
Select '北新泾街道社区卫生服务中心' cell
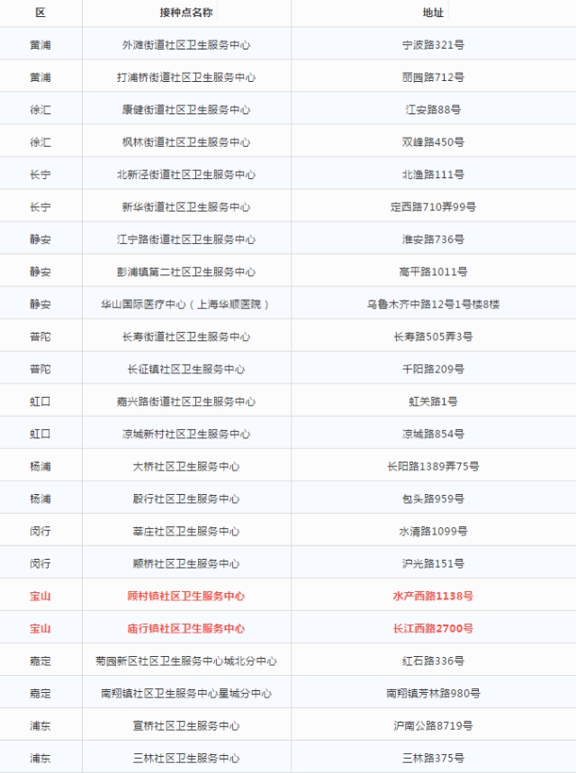click(x=186, y=175)
